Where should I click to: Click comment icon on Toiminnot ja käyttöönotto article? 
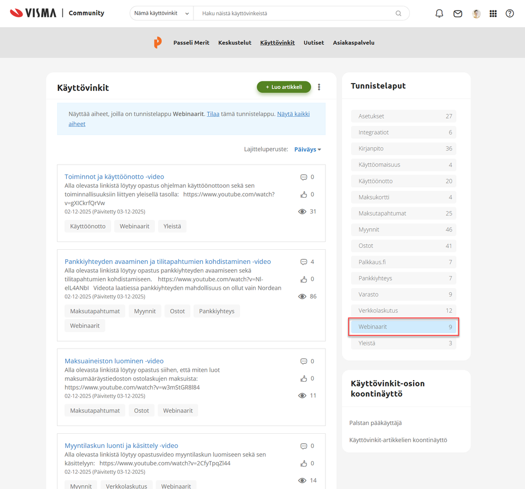304,177
